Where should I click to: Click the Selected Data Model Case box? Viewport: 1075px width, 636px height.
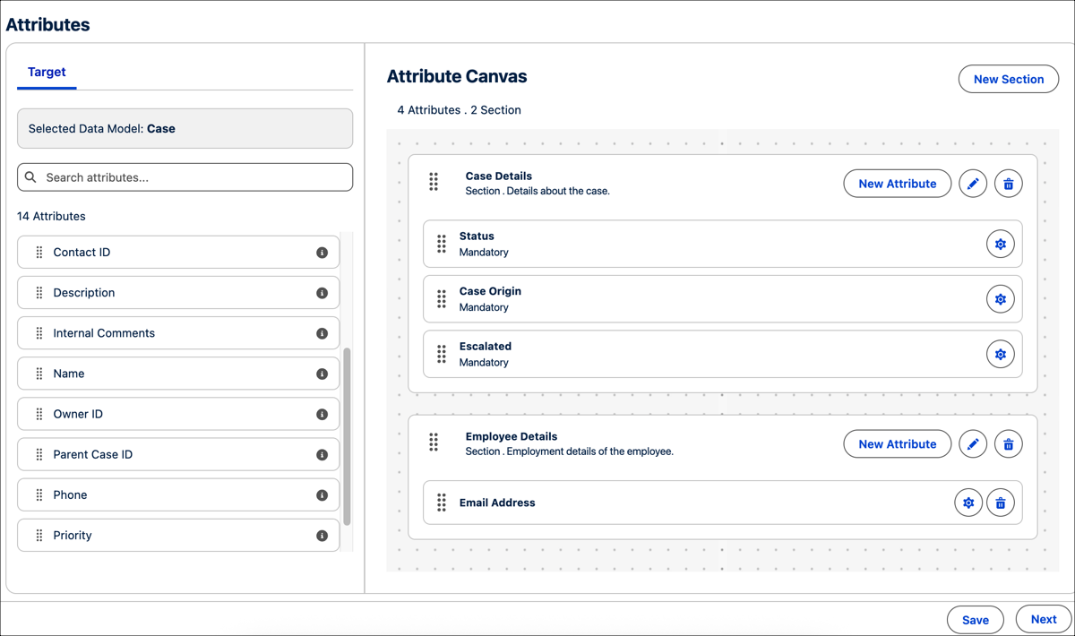tap(185, 129)
